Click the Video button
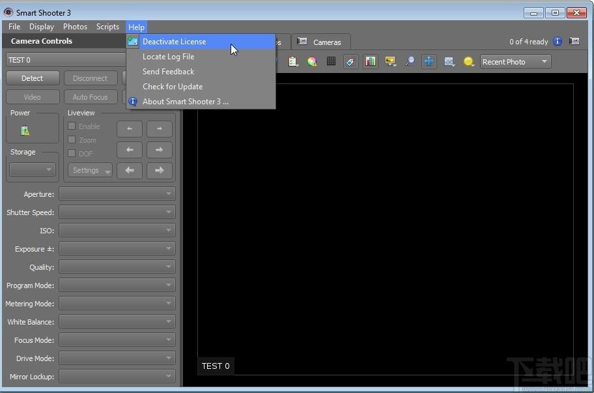This screenshot has width=594, height=393. [33, 97]
